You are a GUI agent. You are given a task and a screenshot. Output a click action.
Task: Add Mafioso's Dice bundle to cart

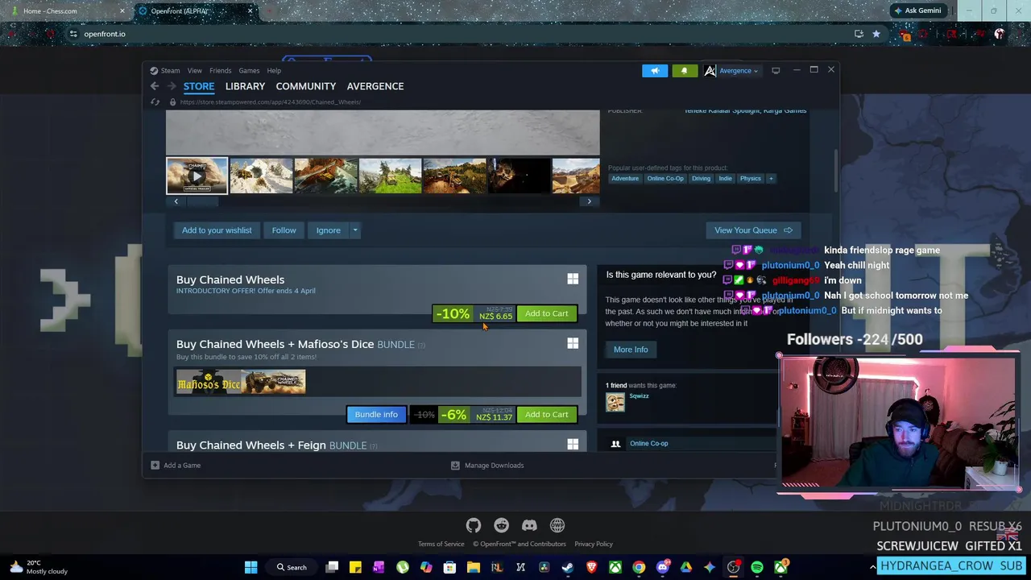(546, 414)
